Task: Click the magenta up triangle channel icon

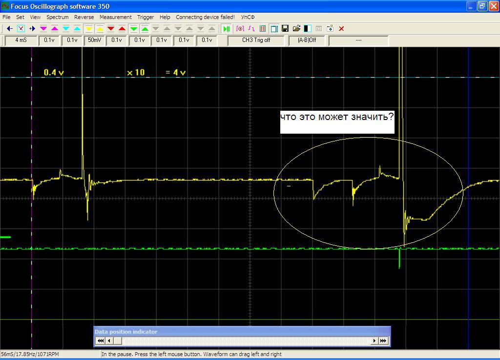Action: click(x=55, y=29)
